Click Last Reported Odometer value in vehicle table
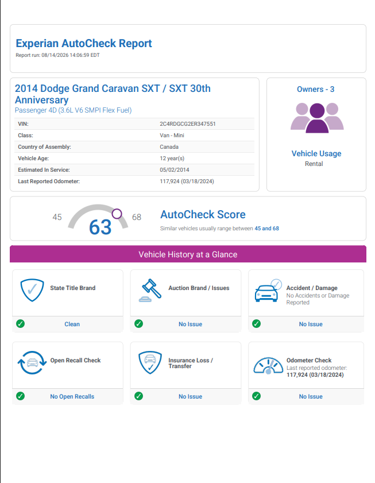The image size is (375, 483). (187, 181)
